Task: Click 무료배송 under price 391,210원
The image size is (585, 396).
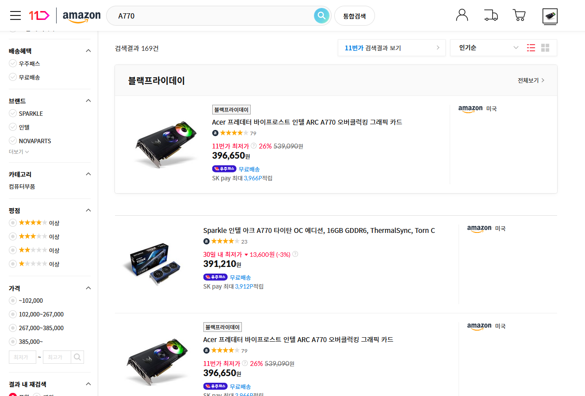Action: [241, 278]
